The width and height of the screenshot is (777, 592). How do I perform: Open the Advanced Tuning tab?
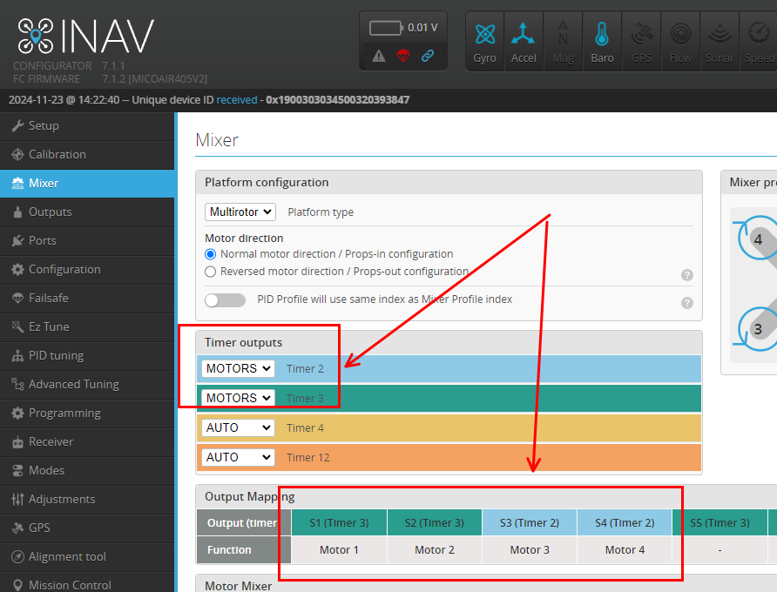click(x=87, y=385)
